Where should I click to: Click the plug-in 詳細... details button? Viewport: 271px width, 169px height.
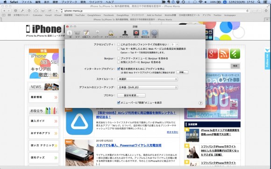click(x=182, y=72)
